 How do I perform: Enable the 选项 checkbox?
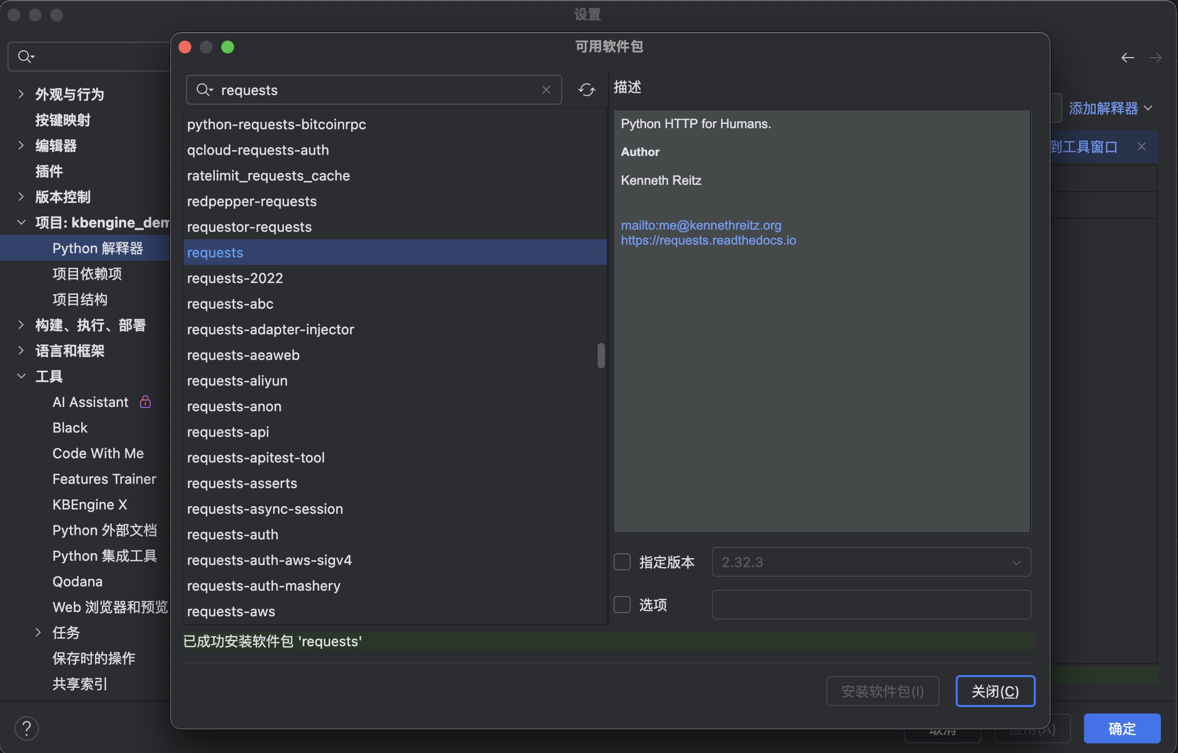click(622, 605)
